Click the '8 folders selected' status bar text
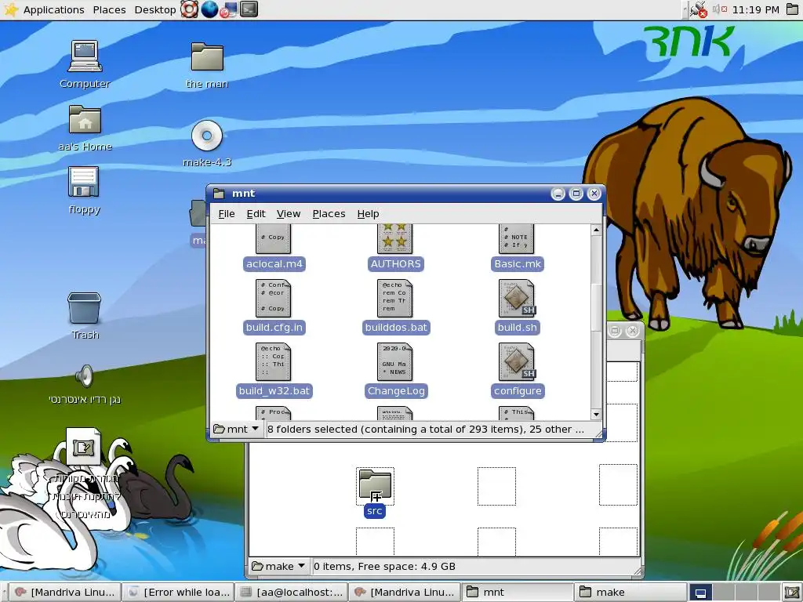Screen dimensions: 803x602 [426, 429]
